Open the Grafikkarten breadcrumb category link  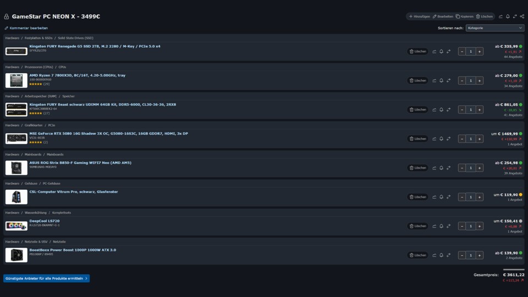(34, 125)
